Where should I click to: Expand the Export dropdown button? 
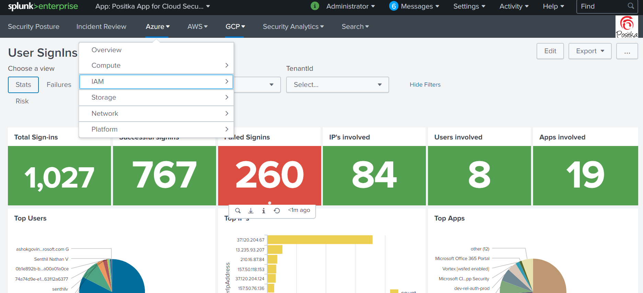590,51
